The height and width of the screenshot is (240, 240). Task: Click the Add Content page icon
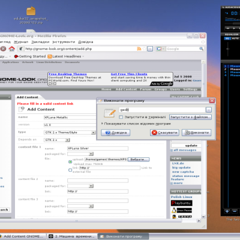tap(21, 109)
